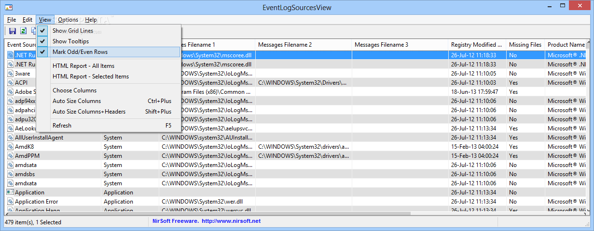Screen dimensions: 594x231
Task: Open the Help menu
Action: (x=91, y=20)
